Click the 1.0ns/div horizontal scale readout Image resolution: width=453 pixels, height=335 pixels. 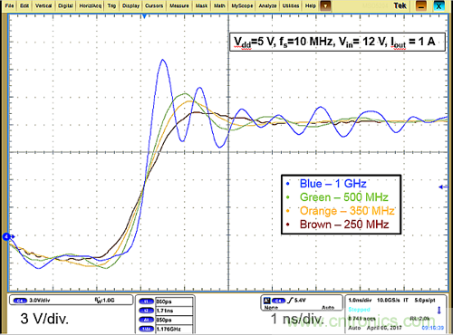(x=360, y=301)
